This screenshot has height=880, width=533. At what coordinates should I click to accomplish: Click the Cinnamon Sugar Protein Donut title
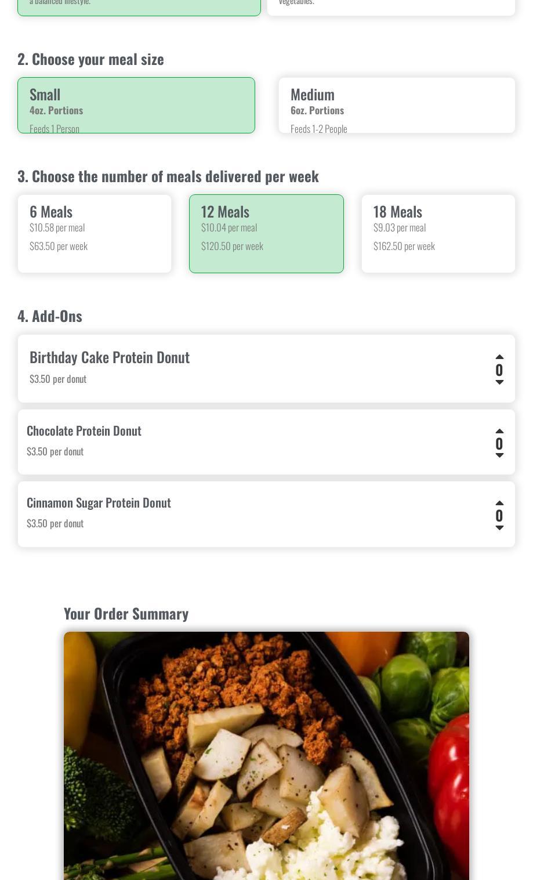point(99,503)
